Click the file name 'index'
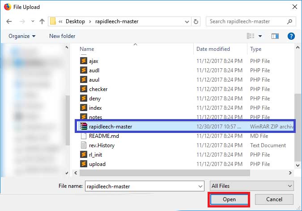302x211 pixels. (x=95, y=108)
